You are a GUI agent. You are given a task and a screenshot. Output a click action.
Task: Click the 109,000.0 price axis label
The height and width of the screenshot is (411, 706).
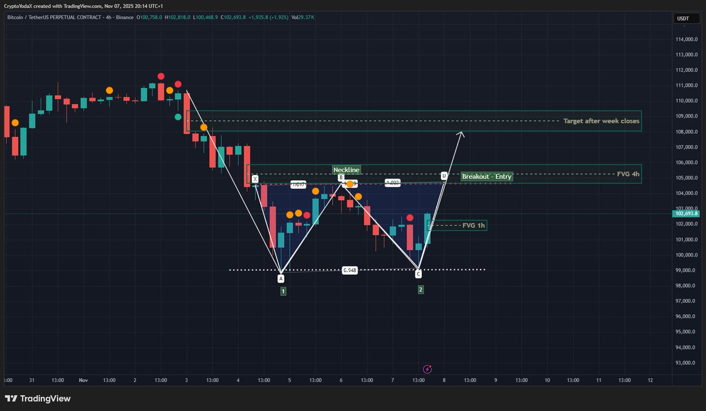pyautogui.click(x=687, y=116)
